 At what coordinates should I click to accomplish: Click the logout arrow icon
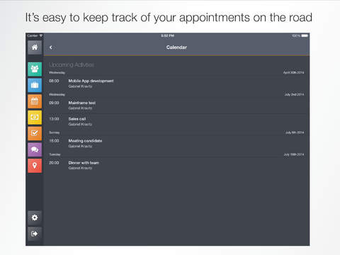click(x=35, y=234)
